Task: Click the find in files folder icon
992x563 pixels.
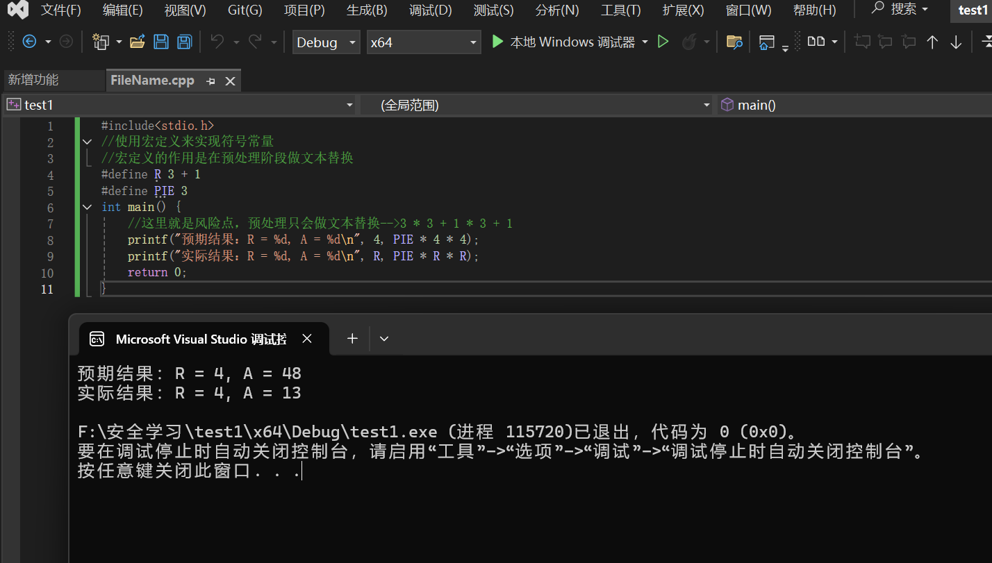Action: point(734,42)
